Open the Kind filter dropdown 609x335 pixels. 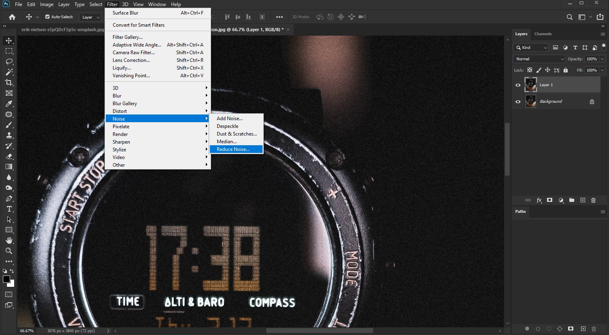(531, 48)
